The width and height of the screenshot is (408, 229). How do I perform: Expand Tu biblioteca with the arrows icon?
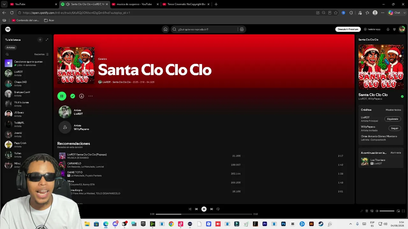pyautogui.click(x=47, y=40)
